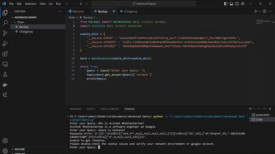The image size is (275, 154).
Task: Show more menus via title bar ellipsis
Action: coord(67,4)
